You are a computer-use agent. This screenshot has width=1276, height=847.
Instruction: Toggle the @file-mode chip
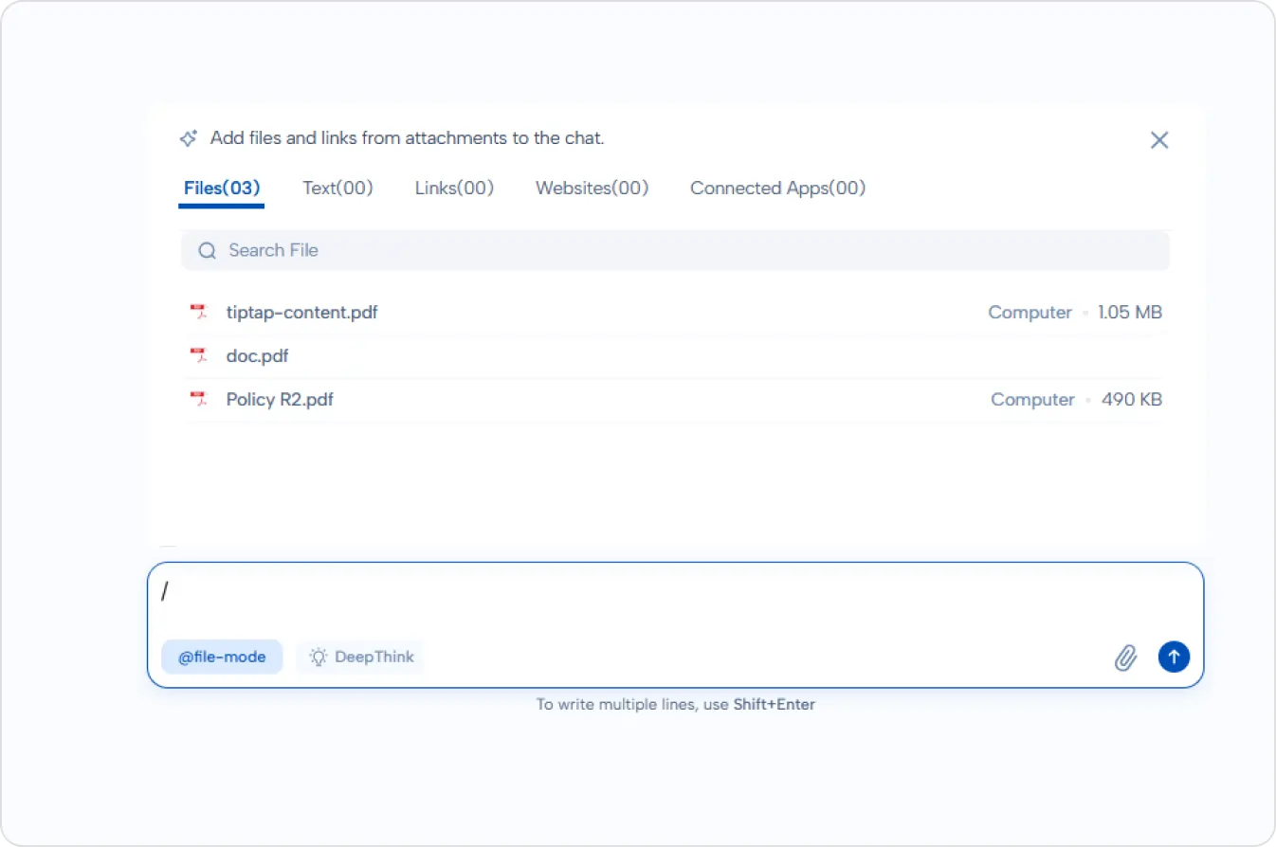[x=222, y=657]
